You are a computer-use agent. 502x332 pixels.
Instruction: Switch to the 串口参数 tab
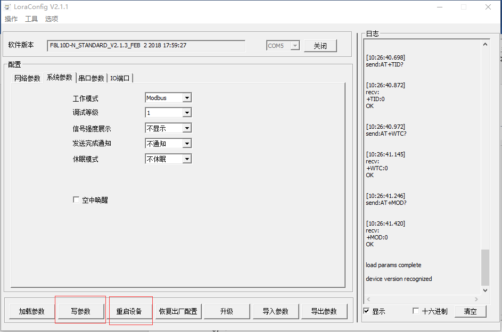(91, 78)
